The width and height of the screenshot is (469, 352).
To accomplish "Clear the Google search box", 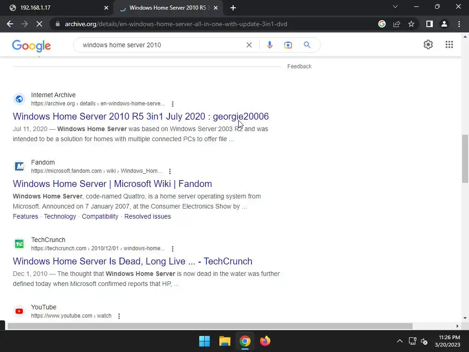I will (249, 45).
